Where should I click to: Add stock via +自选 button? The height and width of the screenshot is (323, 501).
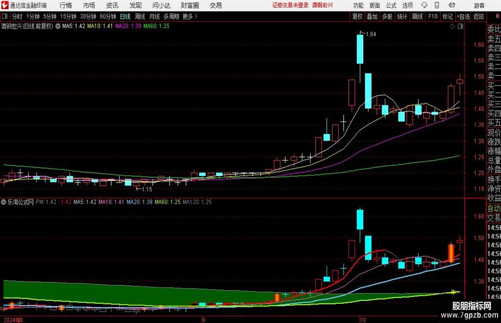463,16
